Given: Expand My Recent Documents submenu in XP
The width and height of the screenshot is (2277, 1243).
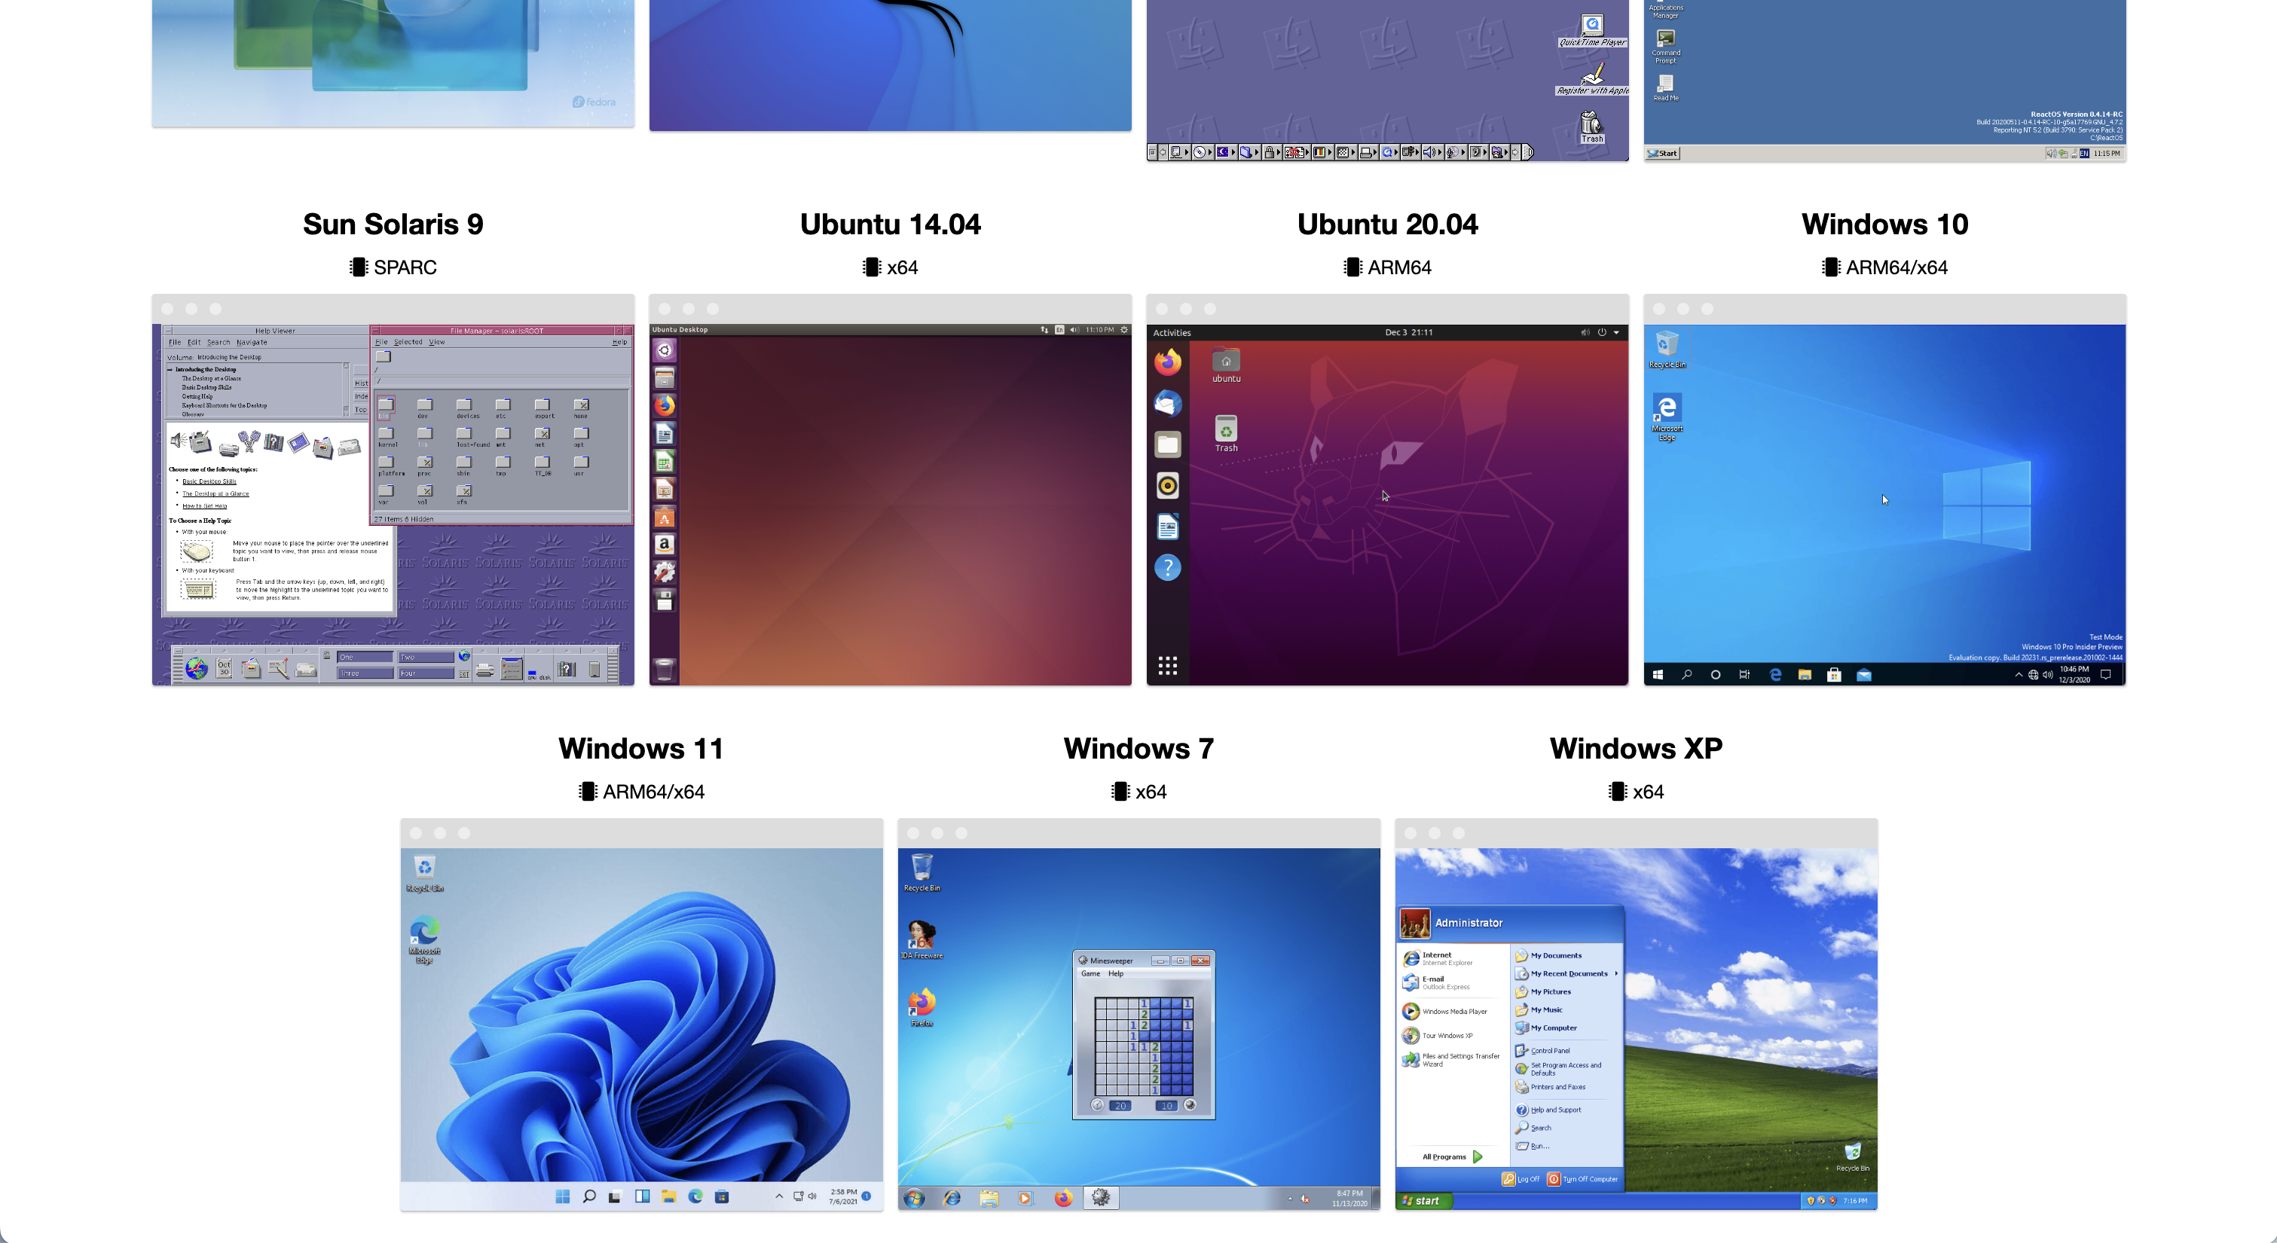Looking at the screenshot, I should pyautogui.click(x=1569, y=973).
